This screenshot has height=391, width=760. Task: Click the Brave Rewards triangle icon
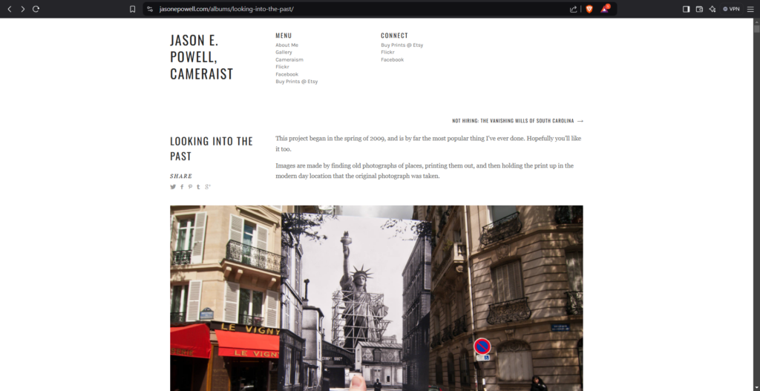point(606,9)
